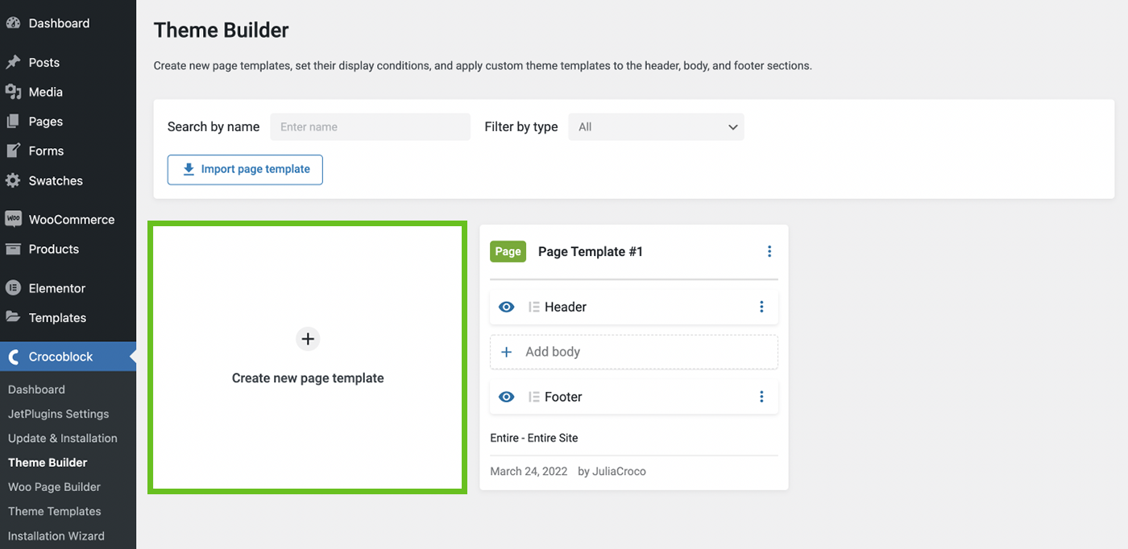Open Header row three-dot menu
Image resolution: width=1128 pixels, height=549 pixels.
(x=761, y=307)
